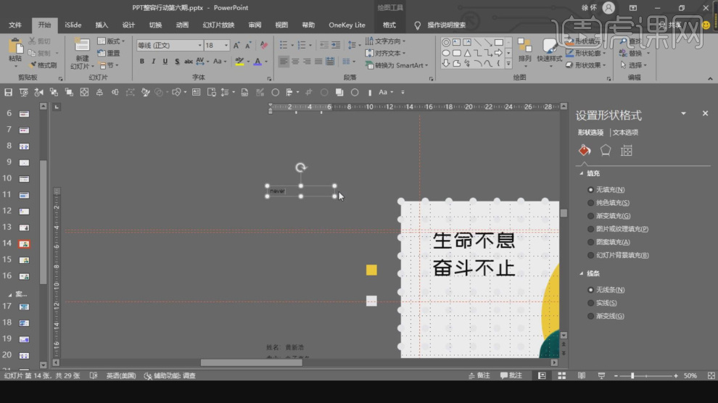
Task: Click the Underline formatting icon
Action: [165, 62]
